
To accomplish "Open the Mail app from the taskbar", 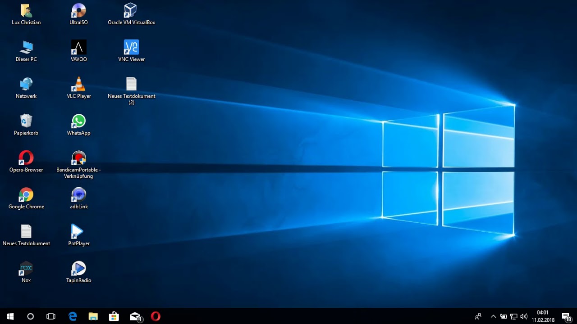I will click(135, 316).
